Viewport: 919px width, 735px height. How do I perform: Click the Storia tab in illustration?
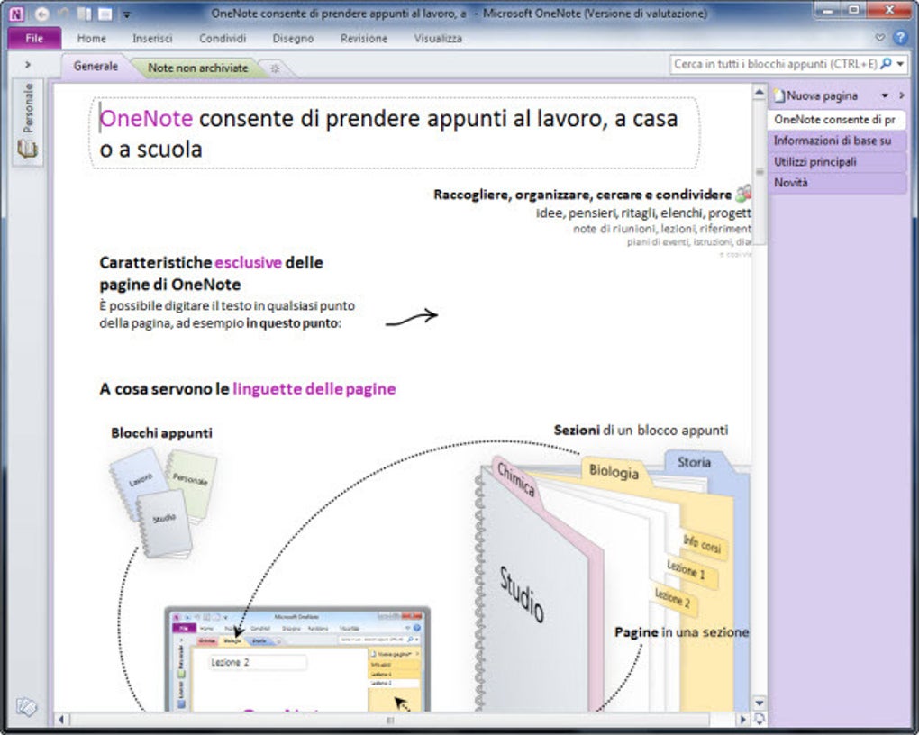point(694,462)
